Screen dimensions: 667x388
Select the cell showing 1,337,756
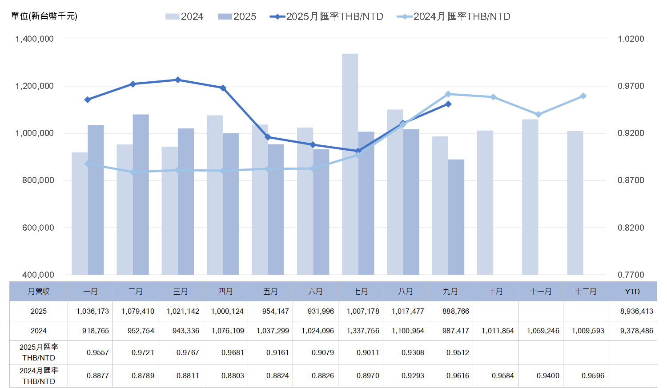click(363, 331)
